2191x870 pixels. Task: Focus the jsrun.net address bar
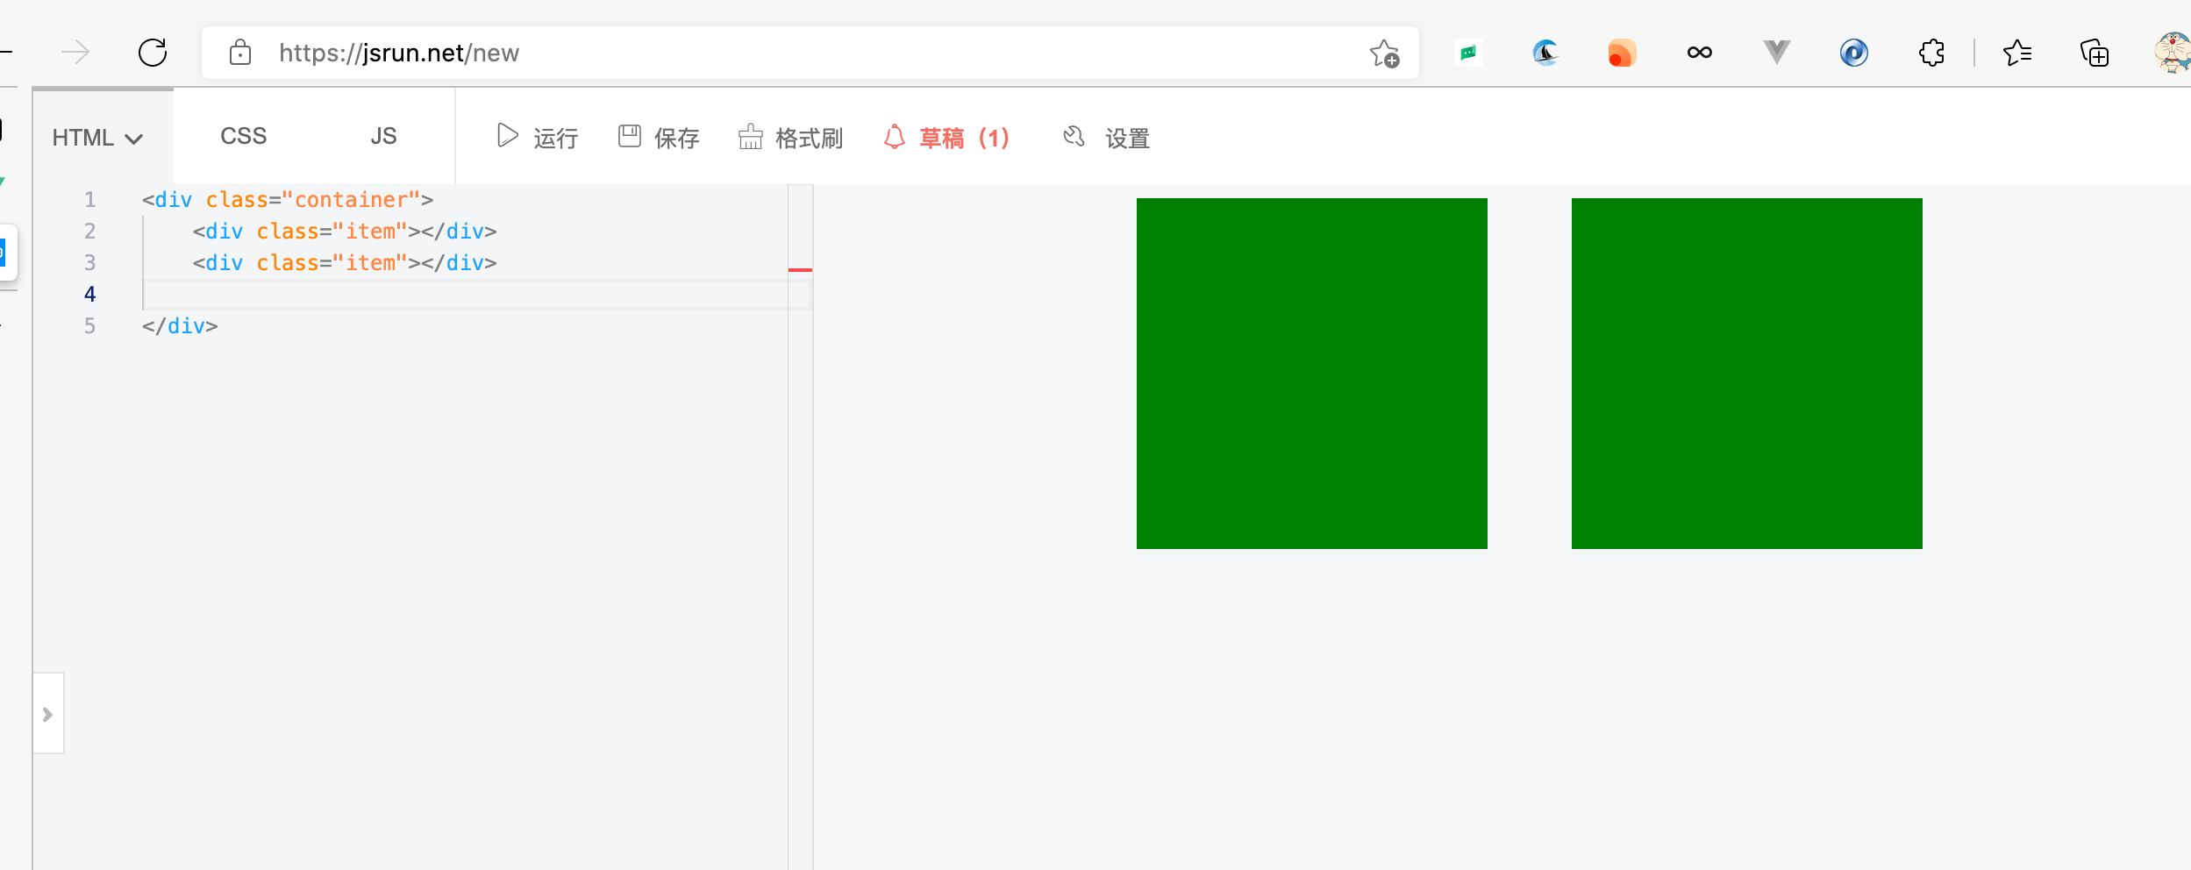[x=789, y=53]
